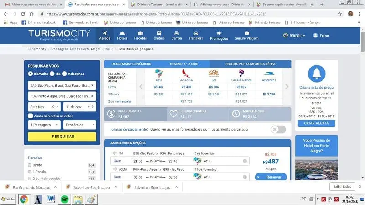Toggle installment payment providers switch

(x=278, y=129)
